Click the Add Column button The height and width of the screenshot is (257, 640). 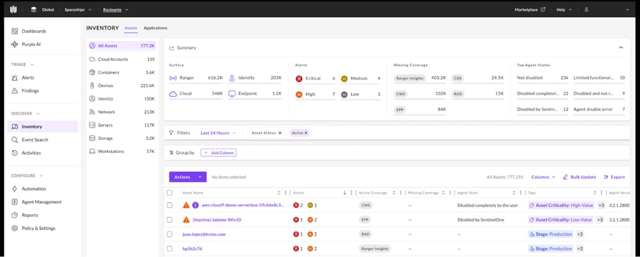pyautogui.click(x=218, y=153)
